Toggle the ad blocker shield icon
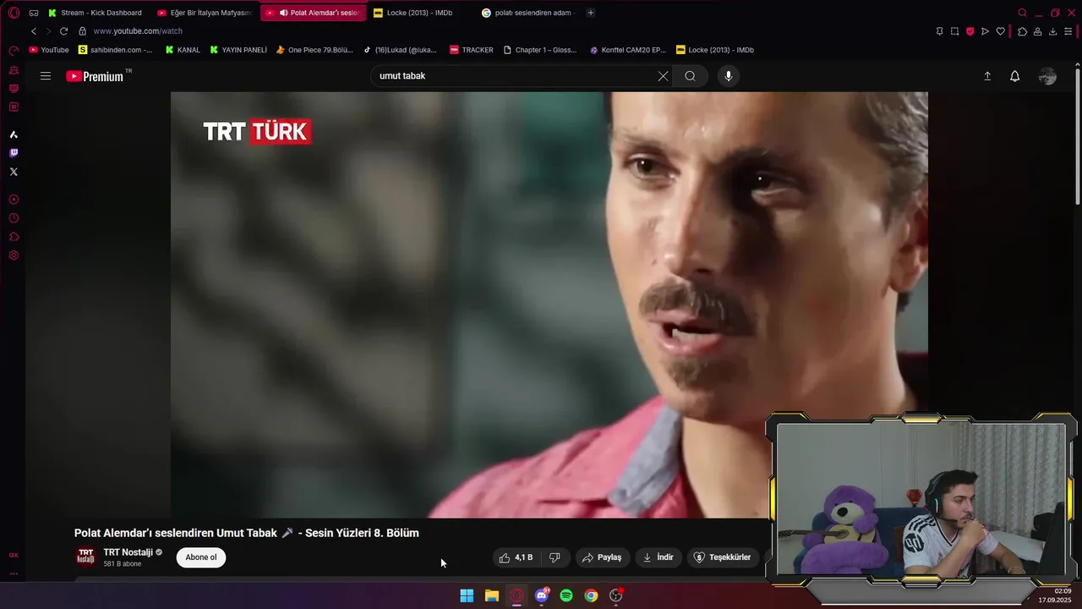1082x609 pixels. (x=970, y=31)
